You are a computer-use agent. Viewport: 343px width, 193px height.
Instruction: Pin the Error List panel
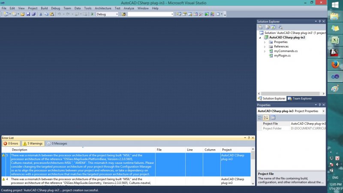point(249,138)
